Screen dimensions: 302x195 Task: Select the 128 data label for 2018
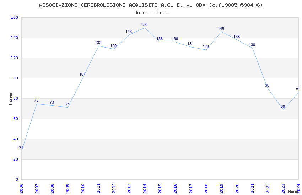[x=206, y=47]
